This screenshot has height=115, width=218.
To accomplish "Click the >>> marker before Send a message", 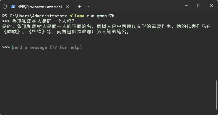I will pos(6,47).
